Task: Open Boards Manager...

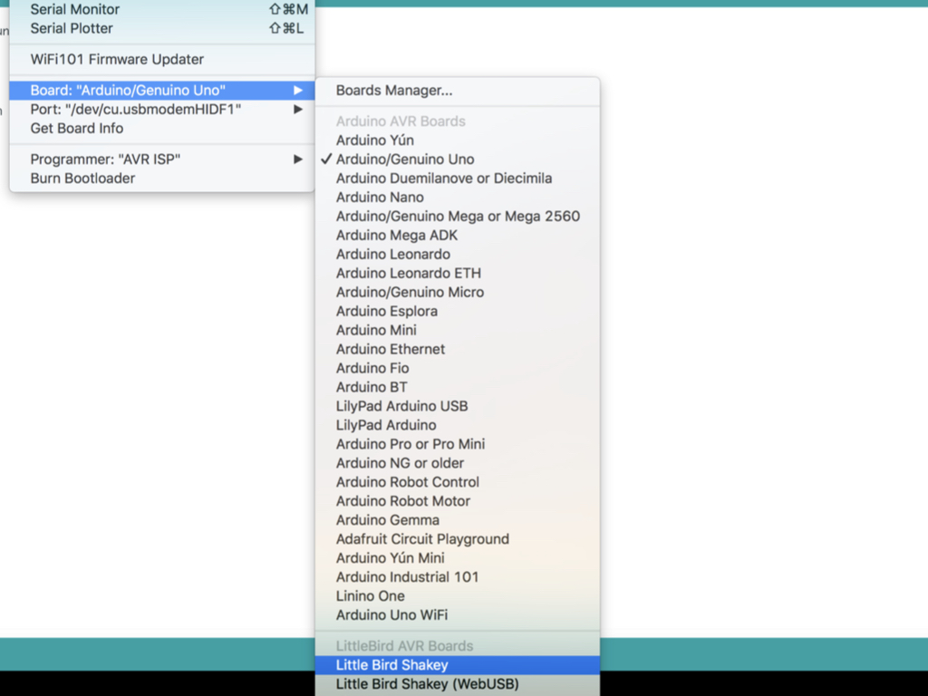Action: tap(458, 90)
